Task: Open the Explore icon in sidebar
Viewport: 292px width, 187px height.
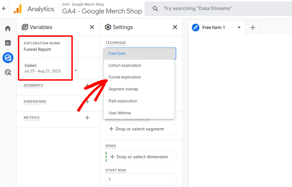Action: pyautogui.click(x=8, y=57)
